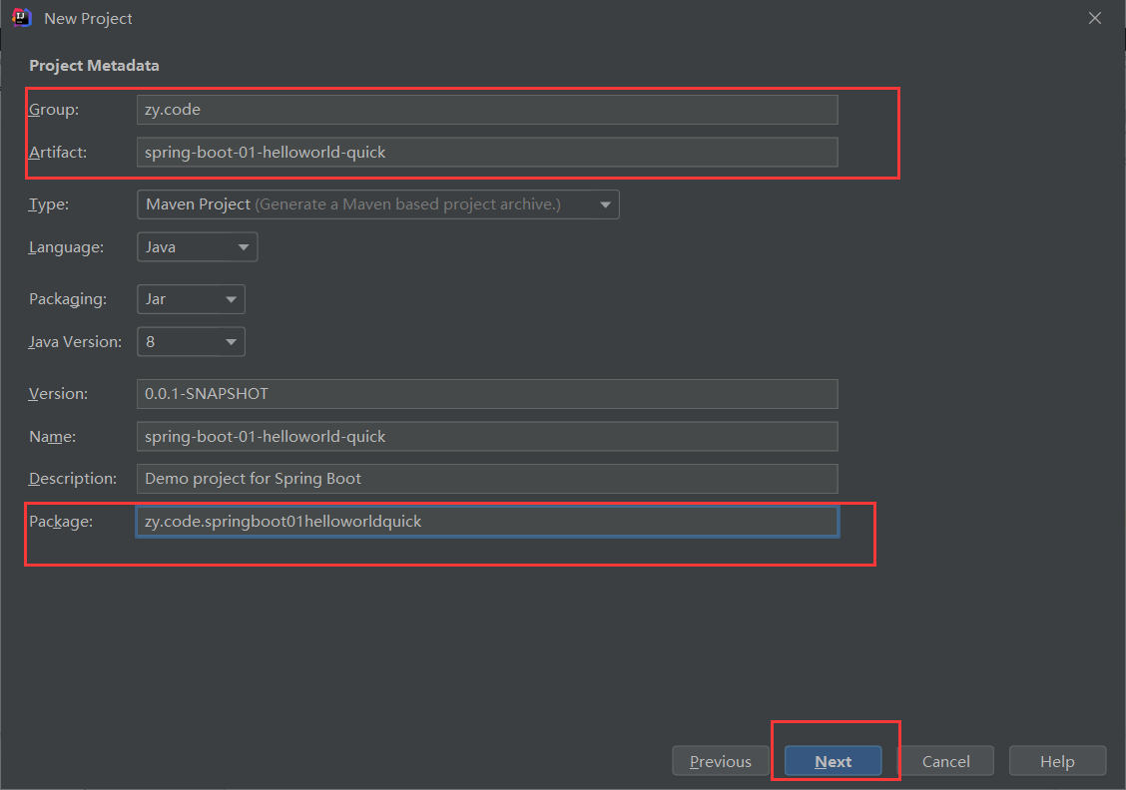Open Help for this dialog

coord(1057,761)
